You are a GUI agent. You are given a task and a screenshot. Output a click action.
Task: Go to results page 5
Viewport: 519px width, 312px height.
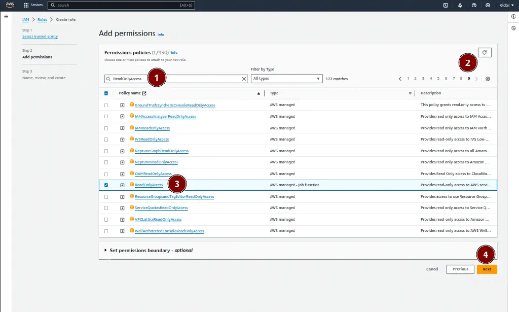[x=438, y=79]
